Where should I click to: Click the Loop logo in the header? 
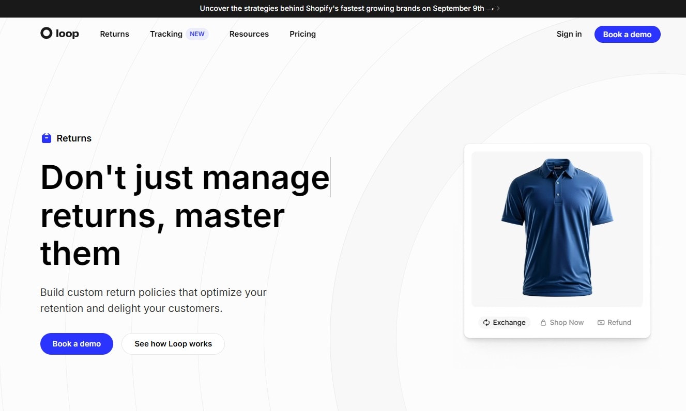tap(59, 34)
